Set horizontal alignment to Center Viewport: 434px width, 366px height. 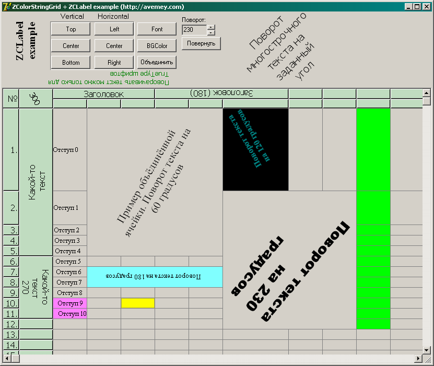(114, 46)
